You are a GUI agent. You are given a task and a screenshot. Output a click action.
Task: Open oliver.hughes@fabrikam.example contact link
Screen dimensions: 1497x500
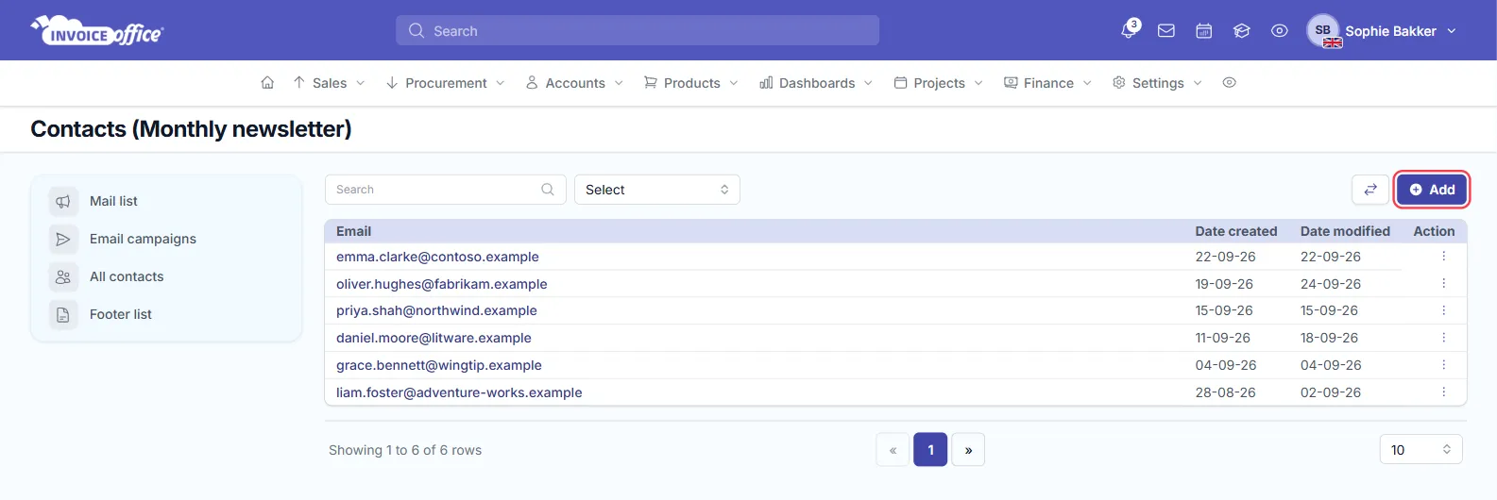click(x=442, y=284)
